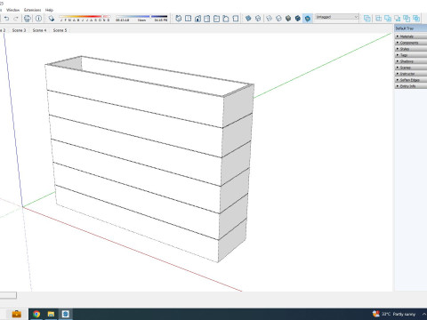Expand the Entity Info panel
The image size is (427, 320).
click(x=411, y=86)
